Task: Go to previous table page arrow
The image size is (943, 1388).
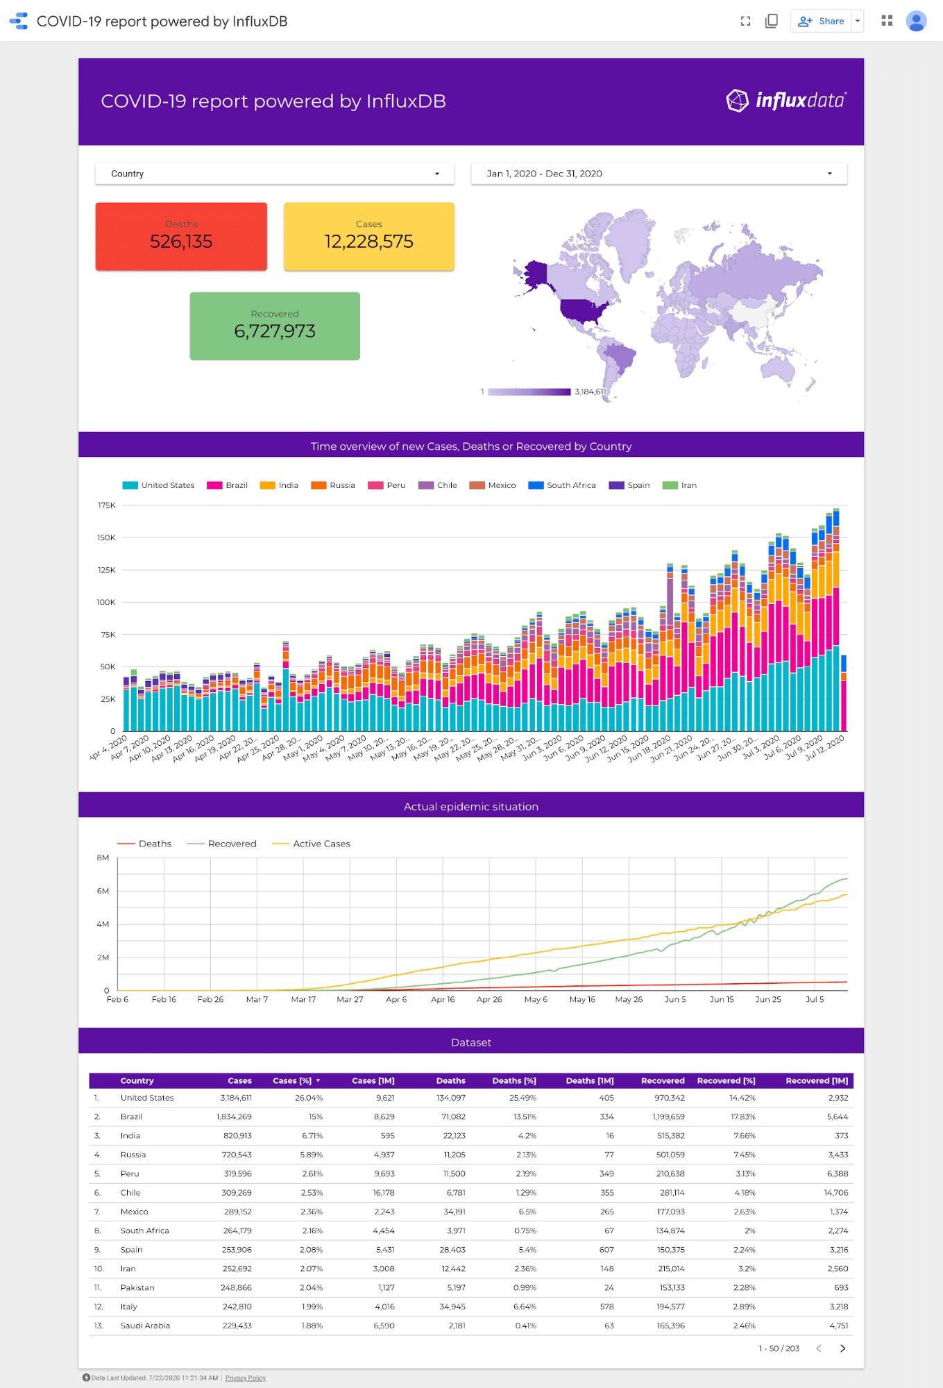Action: click(819, 1348)
